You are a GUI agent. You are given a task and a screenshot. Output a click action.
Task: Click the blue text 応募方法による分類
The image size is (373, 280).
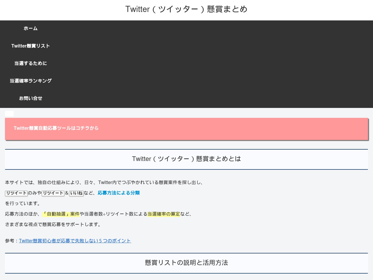tap(119, 193)
